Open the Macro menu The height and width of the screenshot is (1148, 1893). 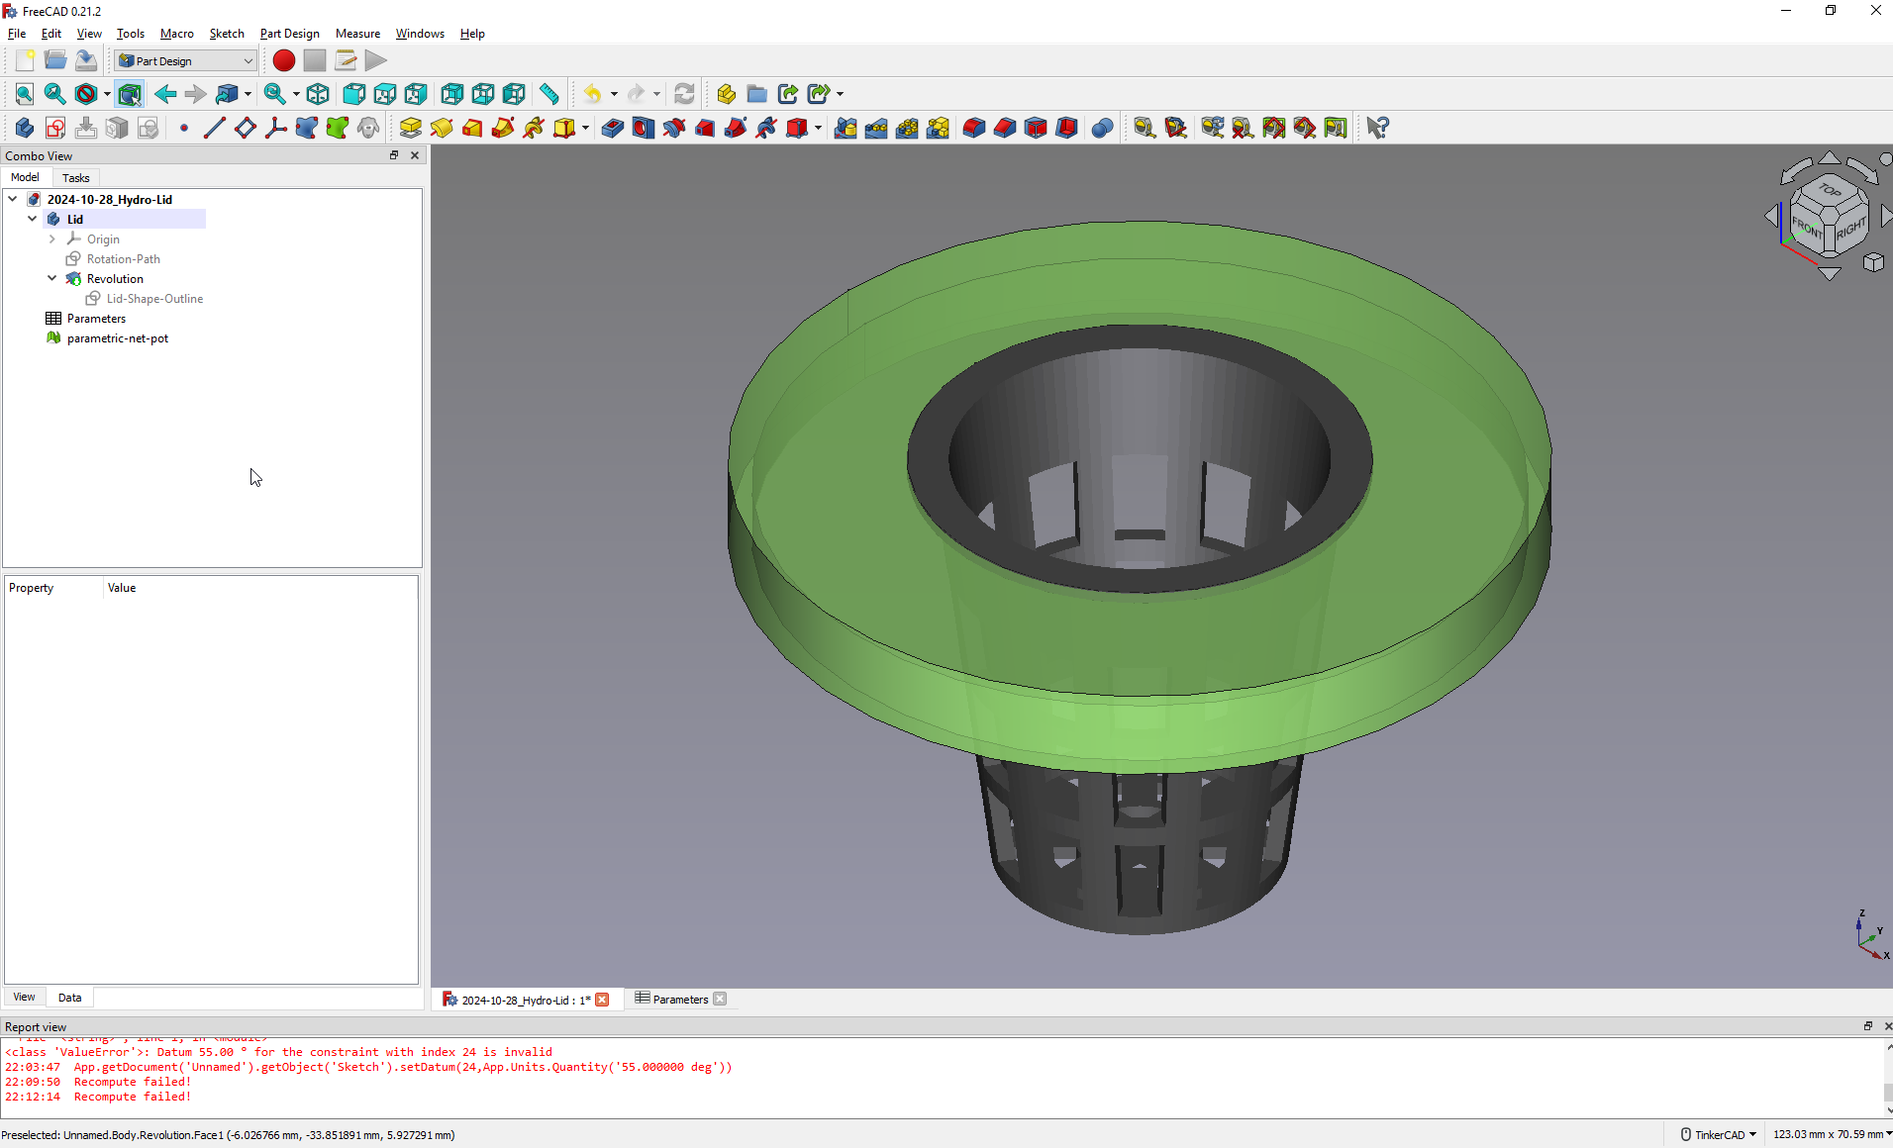click(x=176, y=33)
